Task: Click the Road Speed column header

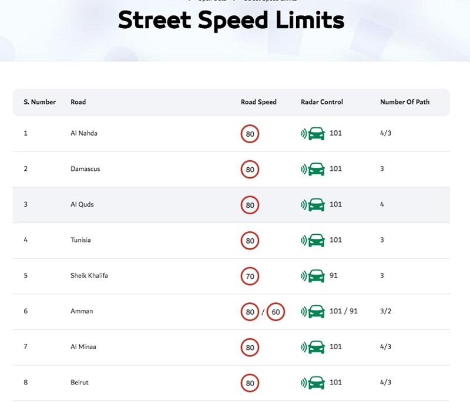Action: click(258, 102)
